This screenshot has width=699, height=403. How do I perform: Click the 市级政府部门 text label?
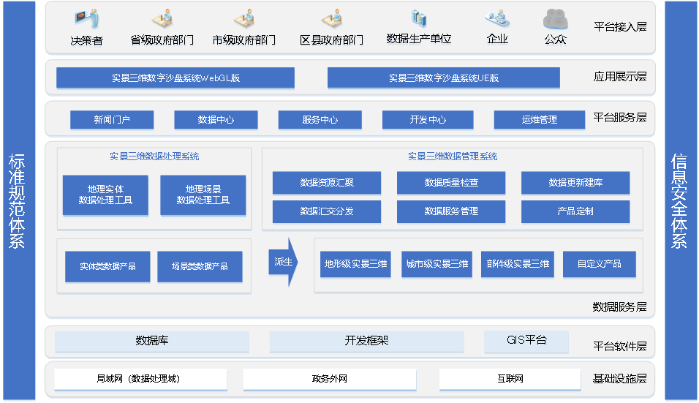[x=244, y=40]
